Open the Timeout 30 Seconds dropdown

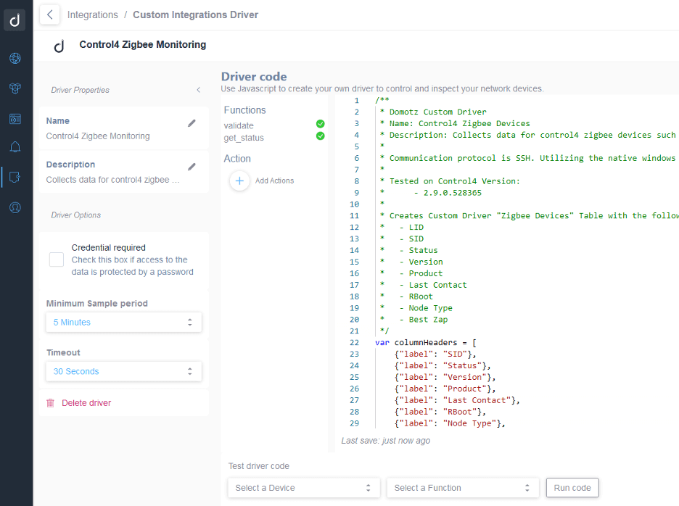(124, 371)
